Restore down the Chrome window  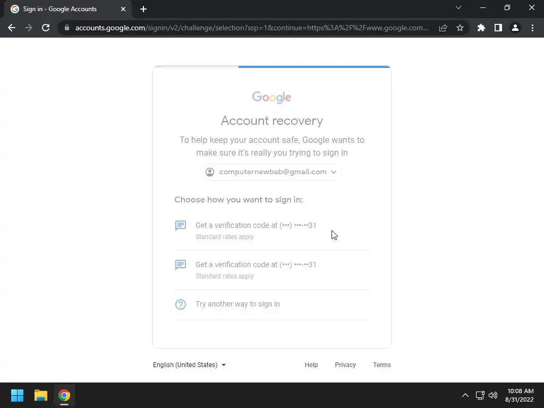click(x=507, y=7)
